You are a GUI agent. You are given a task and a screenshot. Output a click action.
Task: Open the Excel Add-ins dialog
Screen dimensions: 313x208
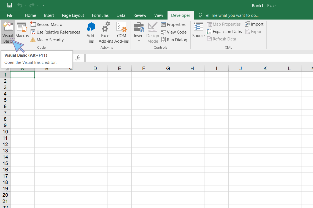106,32
